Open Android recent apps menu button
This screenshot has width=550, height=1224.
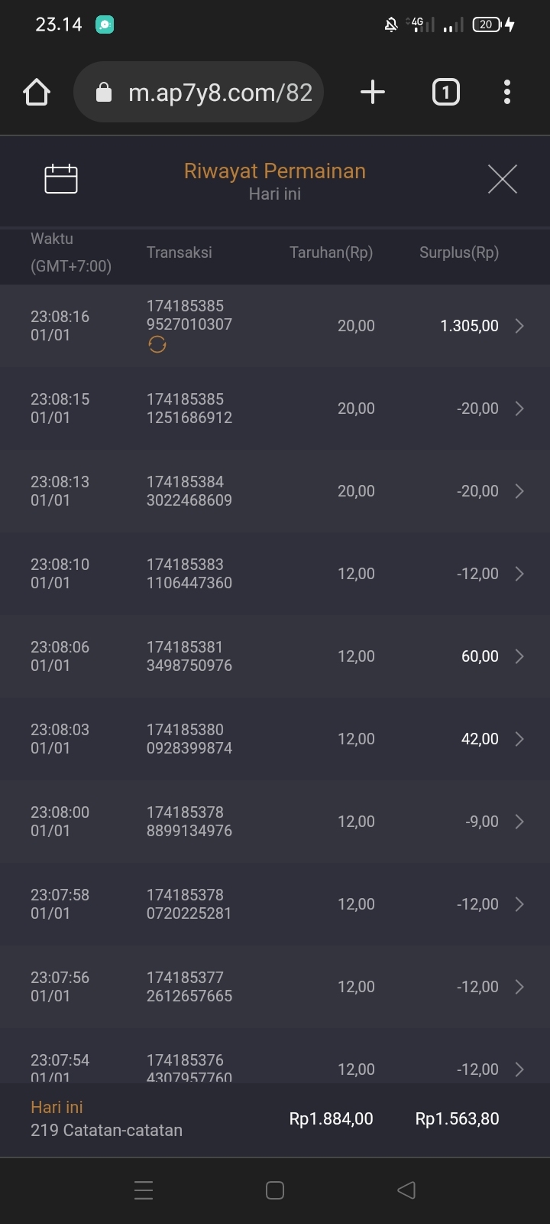[144, 1190]
